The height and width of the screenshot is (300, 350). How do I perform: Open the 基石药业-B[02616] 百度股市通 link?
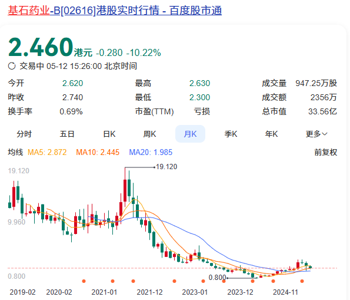[x=115, y=10]
